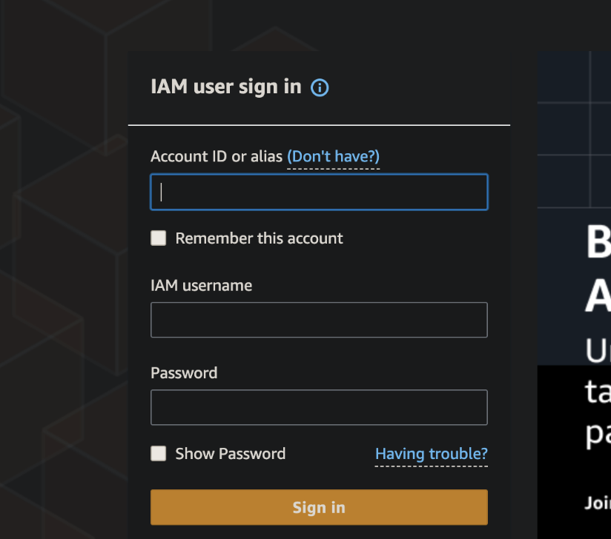
Task: Focus the Account ID or alias field
Action: click(319, 191)
